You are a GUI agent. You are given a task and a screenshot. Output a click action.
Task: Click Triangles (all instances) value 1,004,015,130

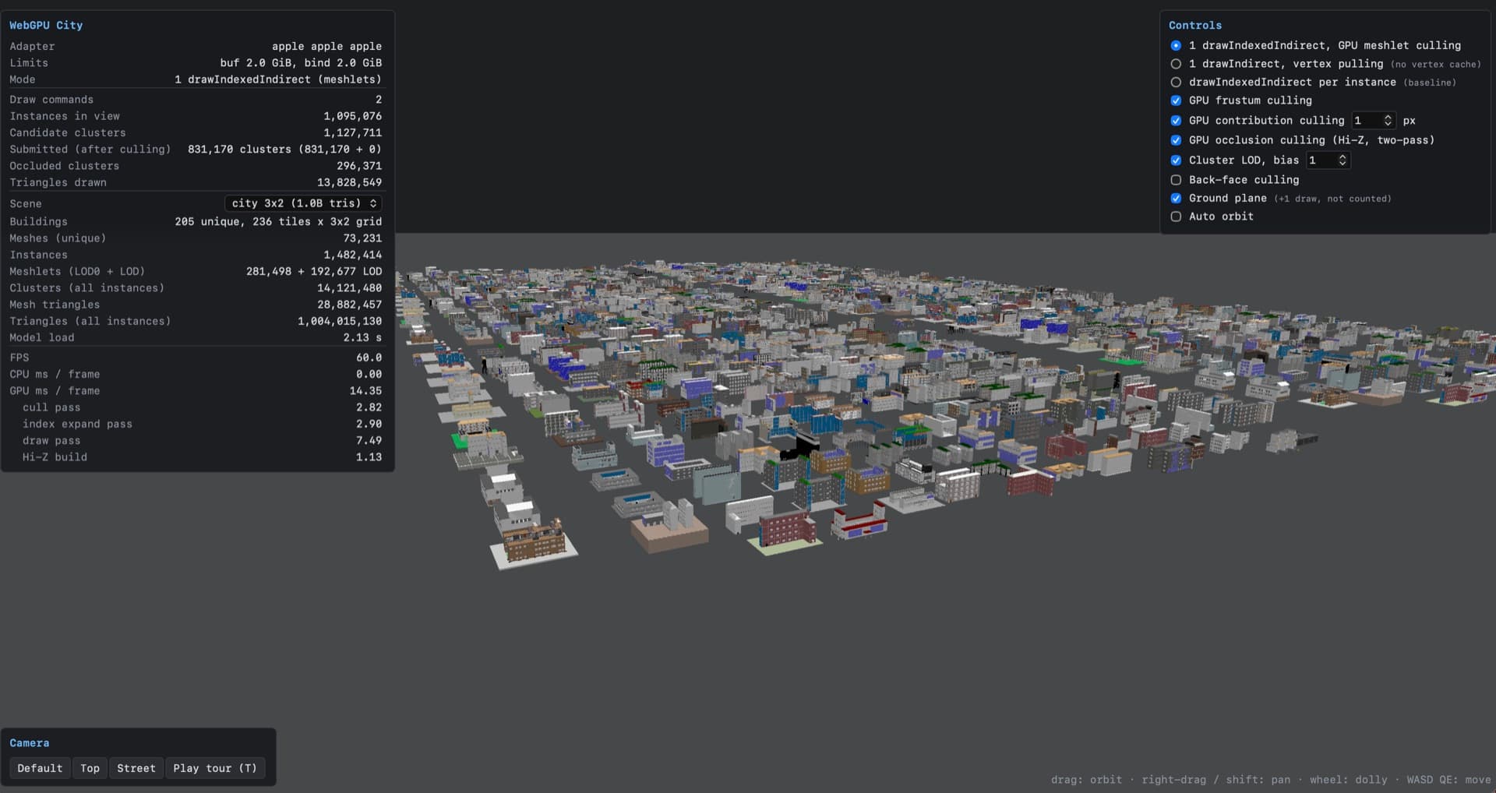[340, 321]
